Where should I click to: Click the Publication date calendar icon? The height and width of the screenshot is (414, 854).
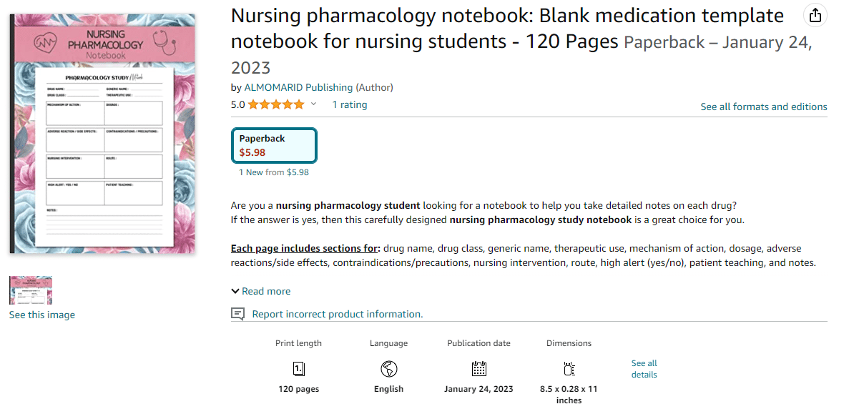pyautogui.click(x=478, y=369)
